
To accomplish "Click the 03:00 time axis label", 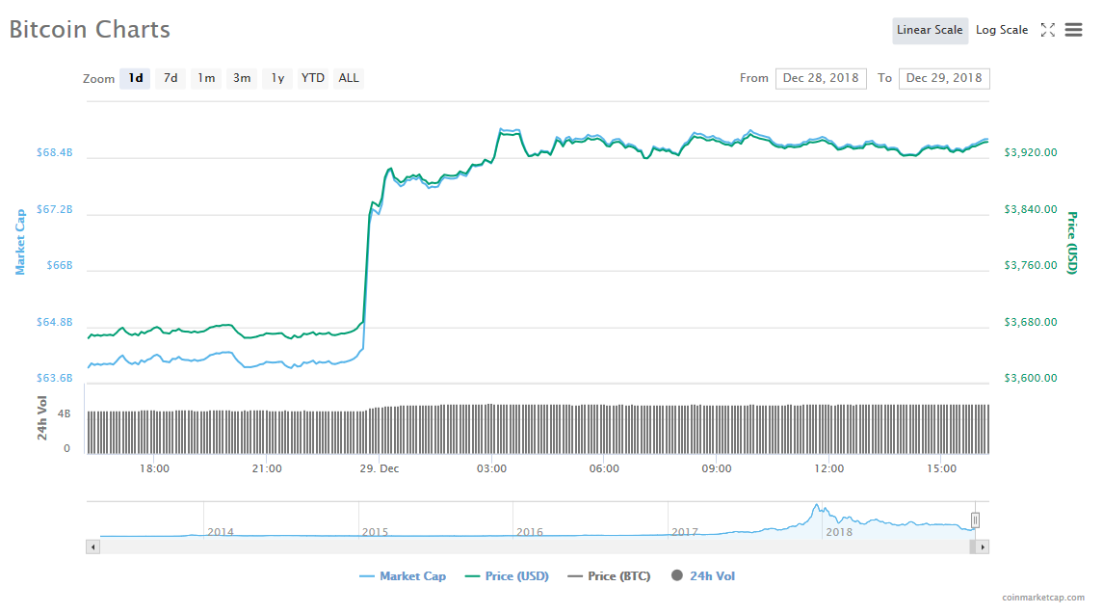I will 491,468.
